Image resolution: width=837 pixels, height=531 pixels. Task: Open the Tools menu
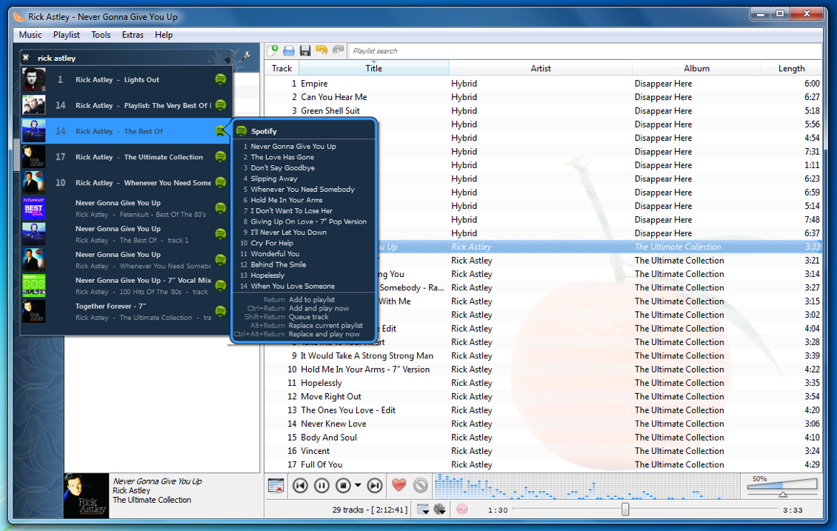[101, 35]
